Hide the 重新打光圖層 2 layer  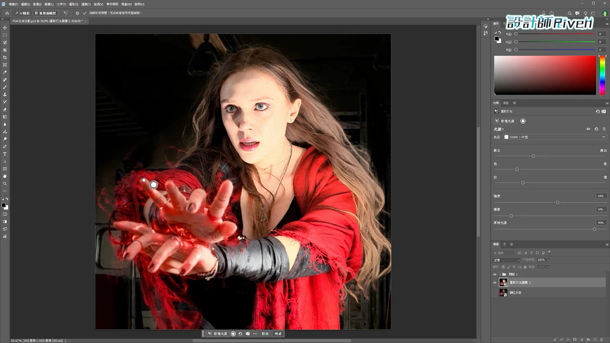[x=495, y=283]
